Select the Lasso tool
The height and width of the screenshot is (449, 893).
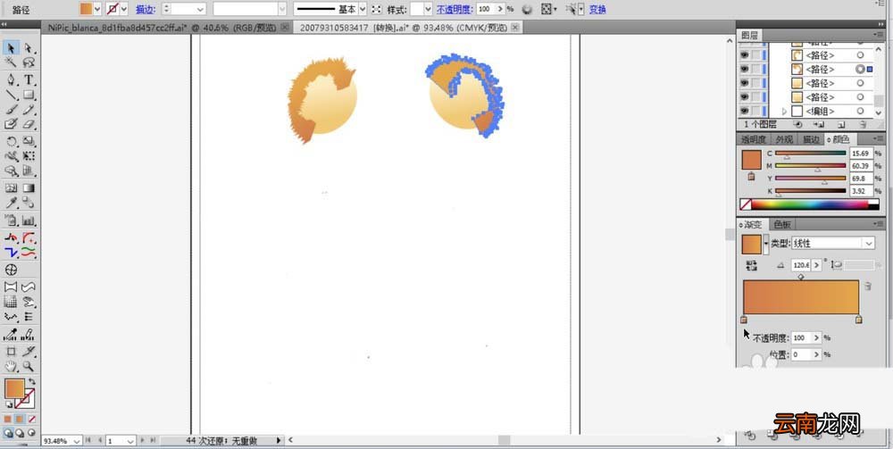click(x=29, y=62)
